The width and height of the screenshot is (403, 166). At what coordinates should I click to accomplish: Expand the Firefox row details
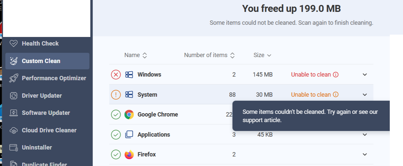pyautogui.click(x=365, y=154)
